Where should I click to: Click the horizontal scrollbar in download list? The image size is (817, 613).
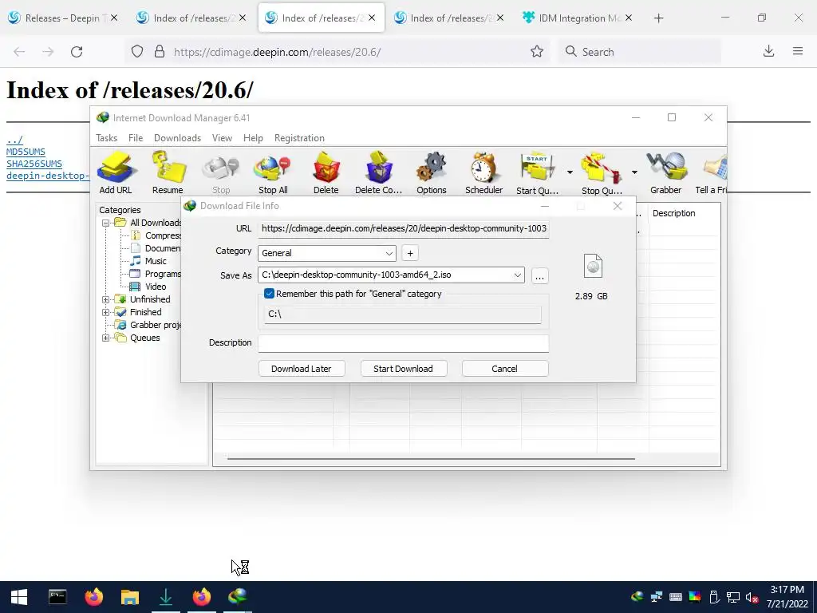coord(431,459)
